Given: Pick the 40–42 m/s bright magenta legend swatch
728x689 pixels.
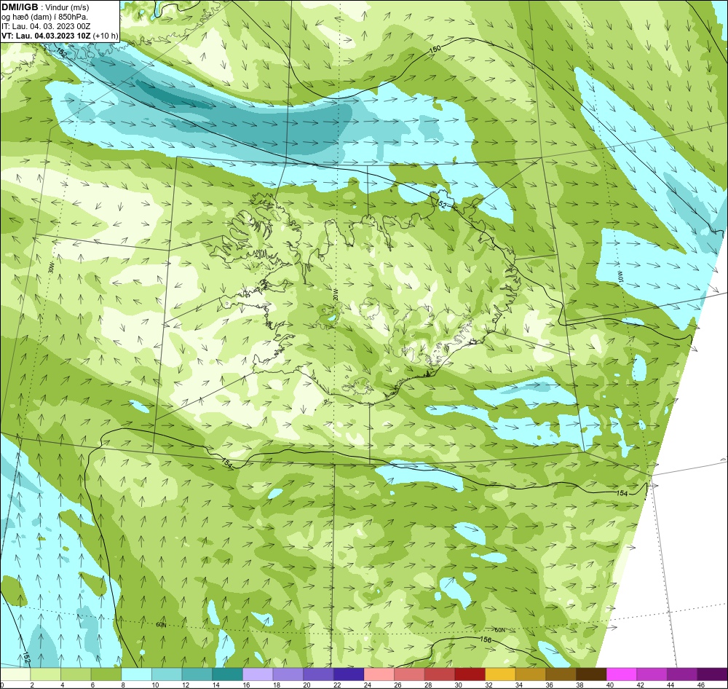Looking at the screenshot, I should (622, 674).
